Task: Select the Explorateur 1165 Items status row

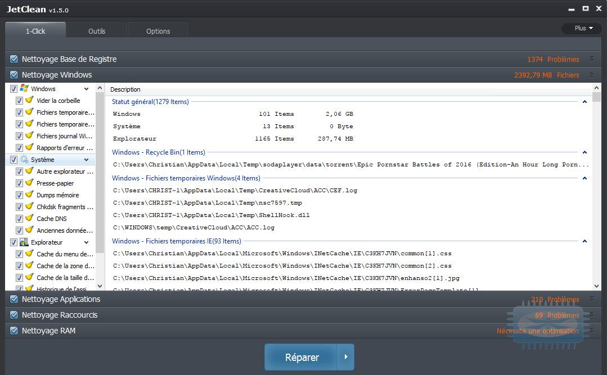Action: tap(233, 138)
